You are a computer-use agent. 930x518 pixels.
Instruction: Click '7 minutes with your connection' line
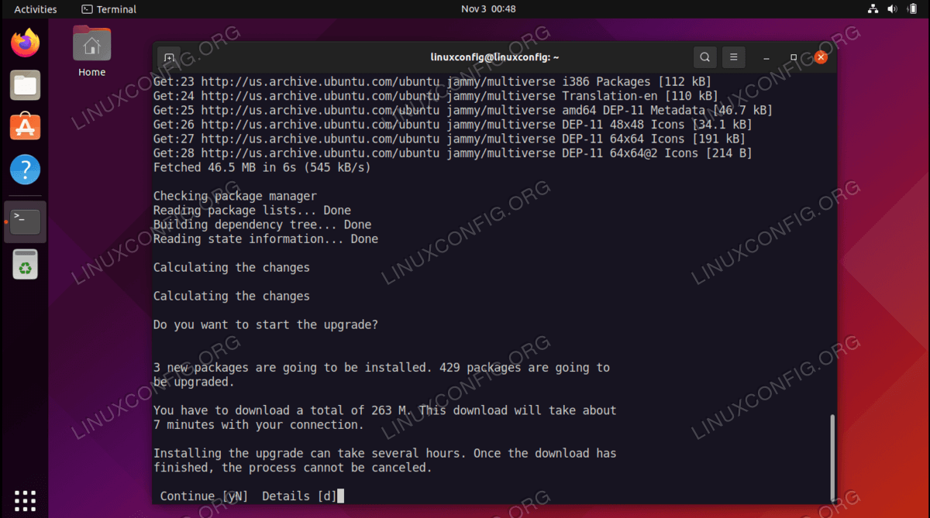[259, 425]
